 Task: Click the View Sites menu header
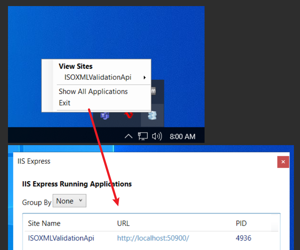click(76, 66)
